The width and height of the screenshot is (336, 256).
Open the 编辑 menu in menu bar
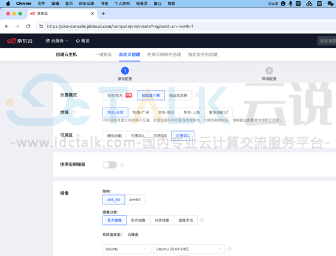coord(55,4)
